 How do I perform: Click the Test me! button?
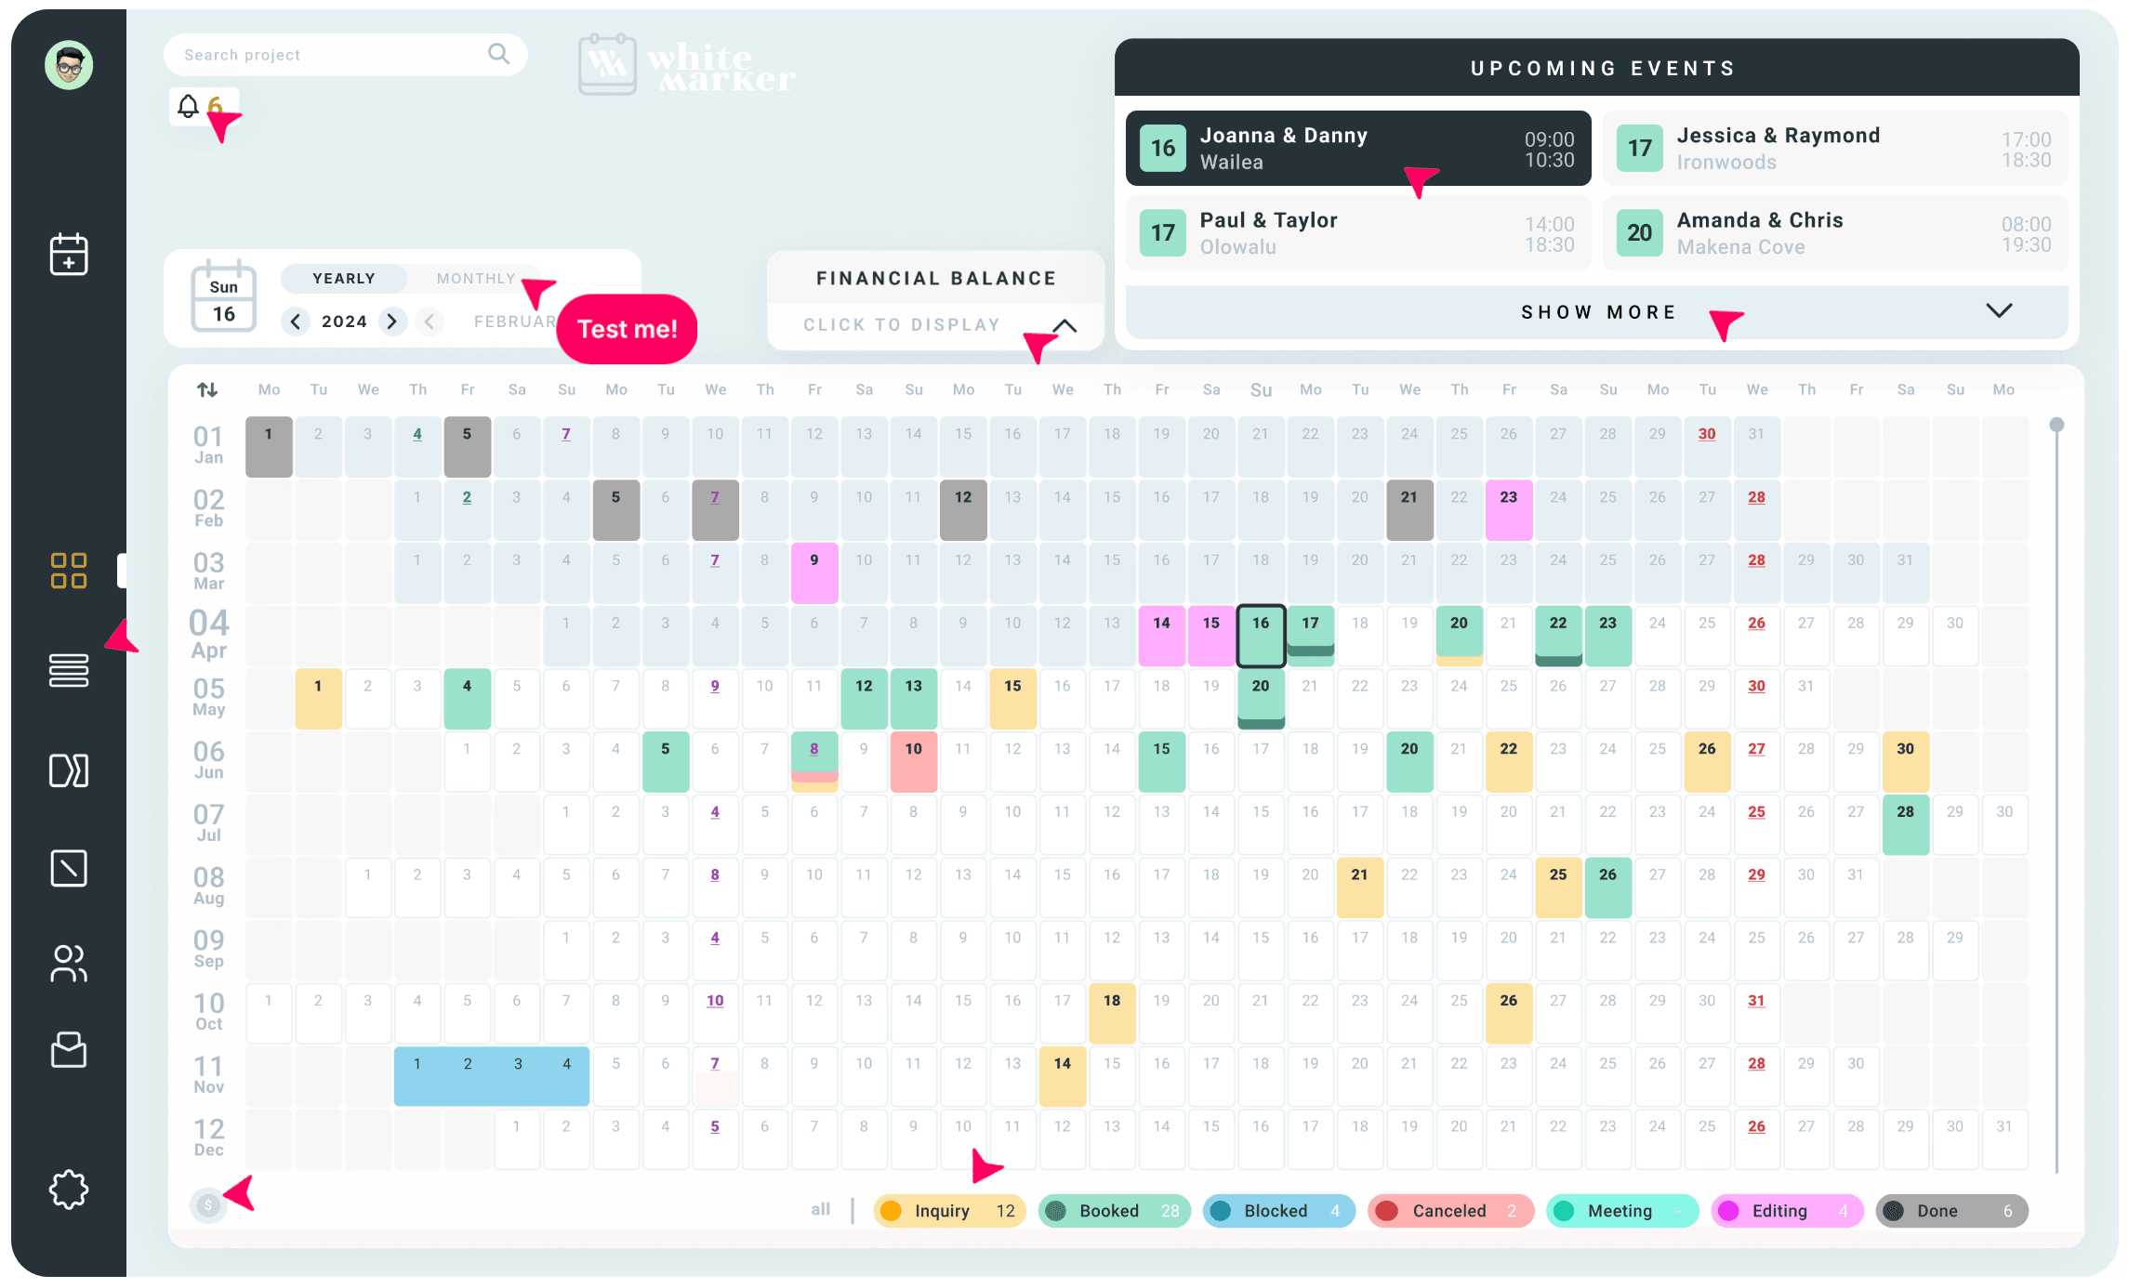[628, 329]
